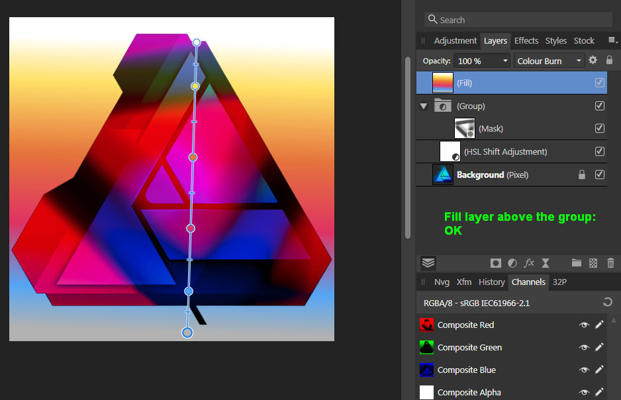Click the pink-red gradient stop on canvas
The image size is (621, 400).
point(191,228)
